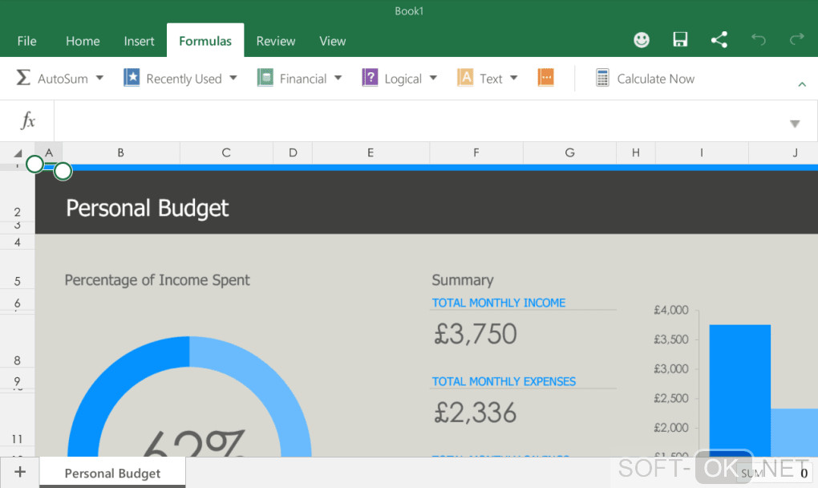818x488 pixels.
Task: Click the £3,000 axis label
Action: click(671, 369)
